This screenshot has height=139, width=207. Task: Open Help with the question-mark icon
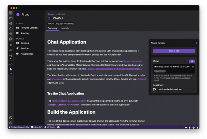[x=194, y=128]
